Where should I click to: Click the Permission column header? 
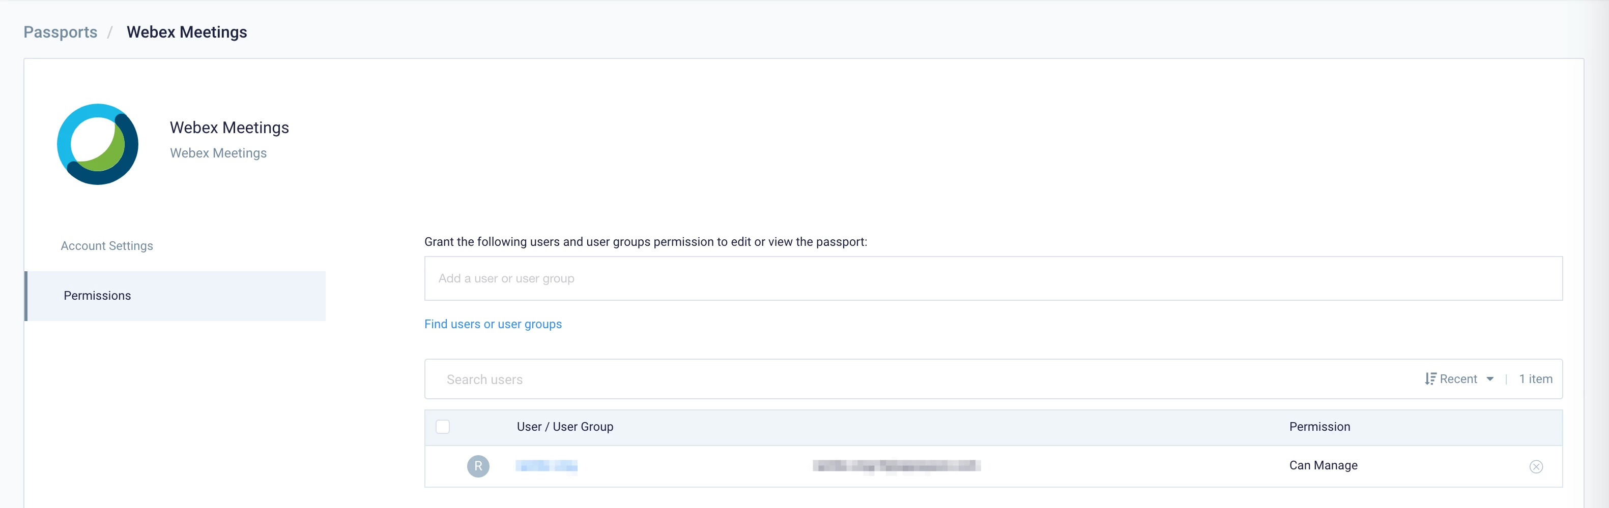pyautogui.click(x=1319, y=427)
